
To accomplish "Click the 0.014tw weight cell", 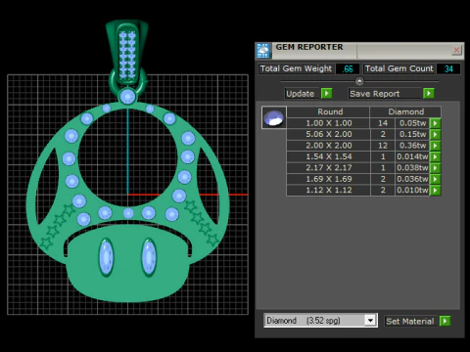I will [x=412, y=156].
